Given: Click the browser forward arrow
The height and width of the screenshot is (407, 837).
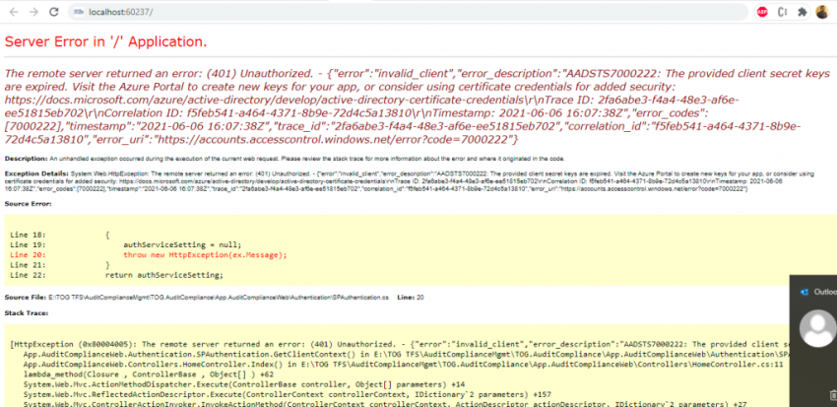Looking at the screenshot, I should point(33,12).
